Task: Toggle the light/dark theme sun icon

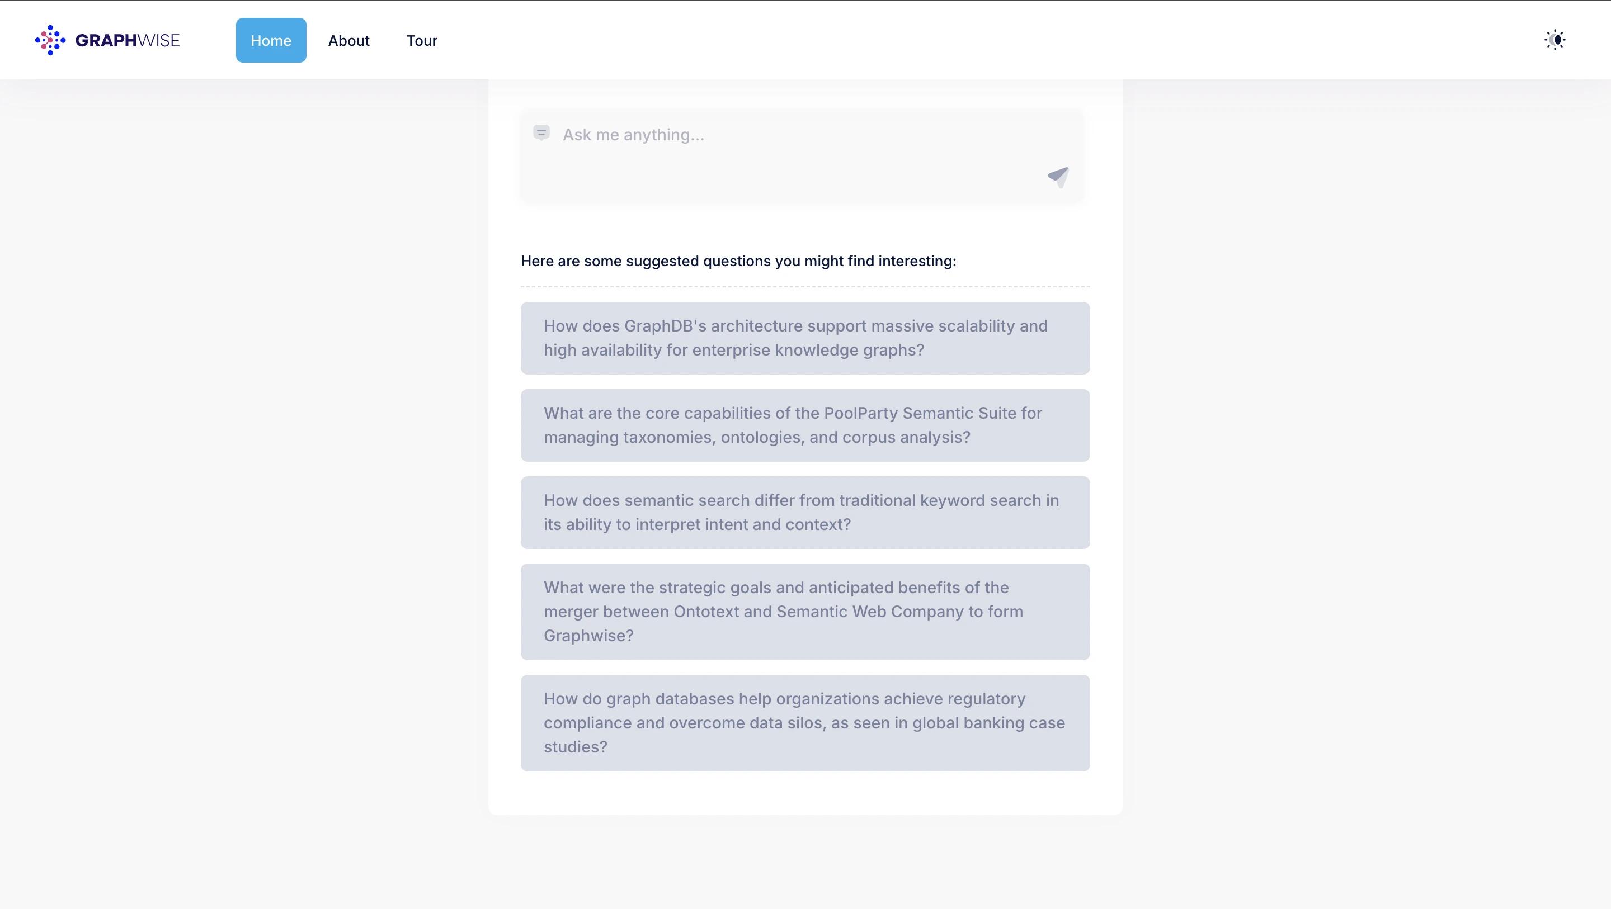Action: click(x=1555, y=40)
